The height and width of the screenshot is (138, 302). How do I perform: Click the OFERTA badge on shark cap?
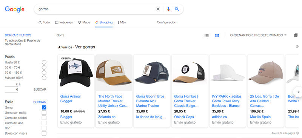[x=66, y=58]
